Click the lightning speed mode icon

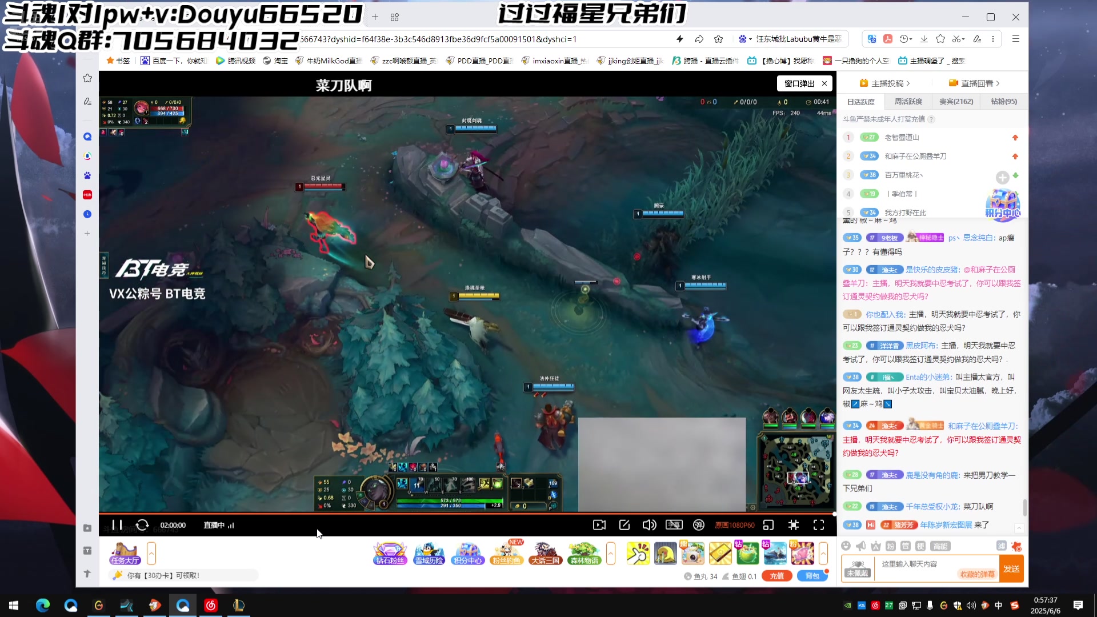point(680,39)
